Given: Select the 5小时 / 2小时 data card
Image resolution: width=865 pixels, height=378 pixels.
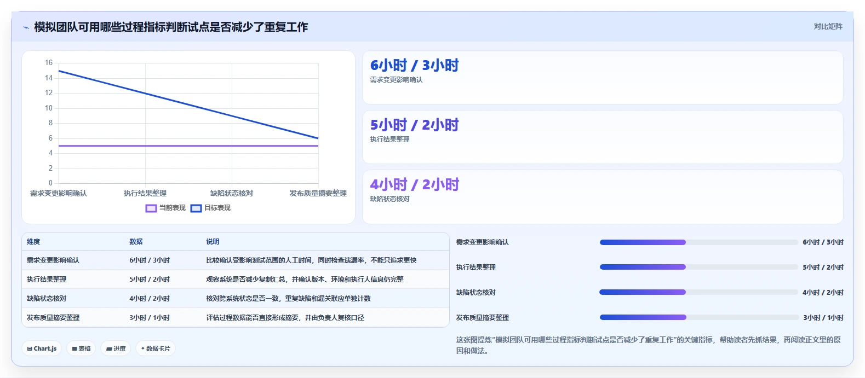Looking at the screenshot, I should pos(603,137).
